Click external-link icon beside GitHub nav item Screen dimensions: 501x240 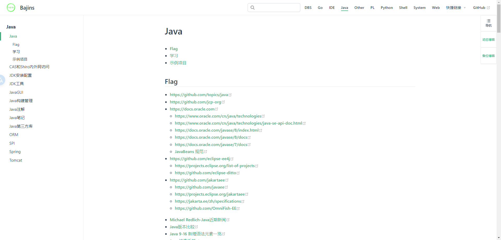488,8
